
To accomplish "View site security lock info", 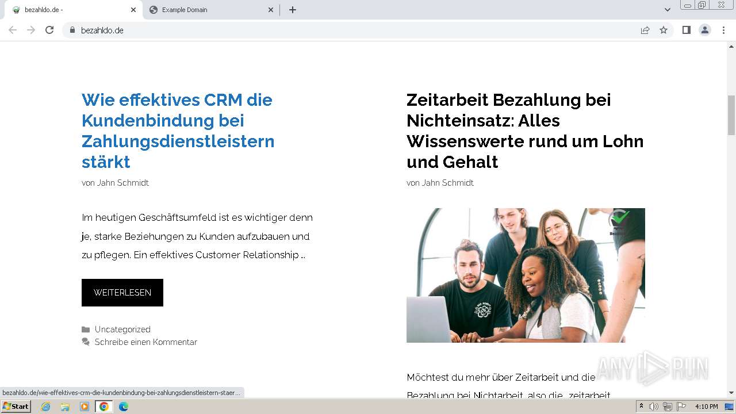I will tap(72, 30).
